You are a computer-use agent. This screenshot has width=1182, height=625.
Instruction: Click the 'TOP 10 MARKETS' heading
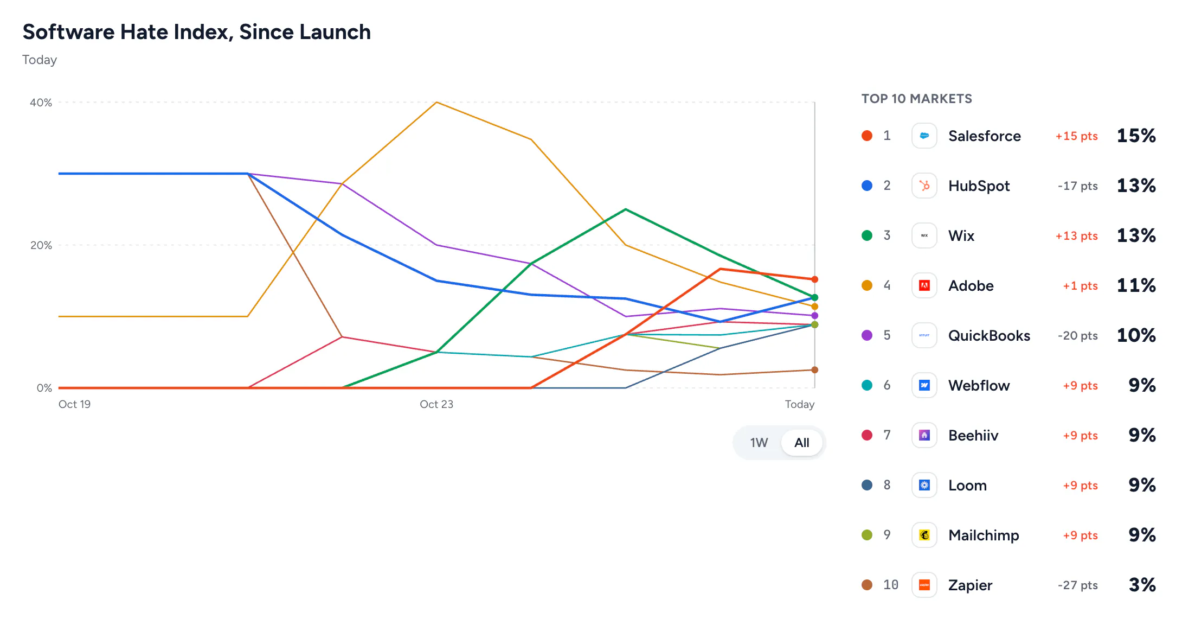916,99
